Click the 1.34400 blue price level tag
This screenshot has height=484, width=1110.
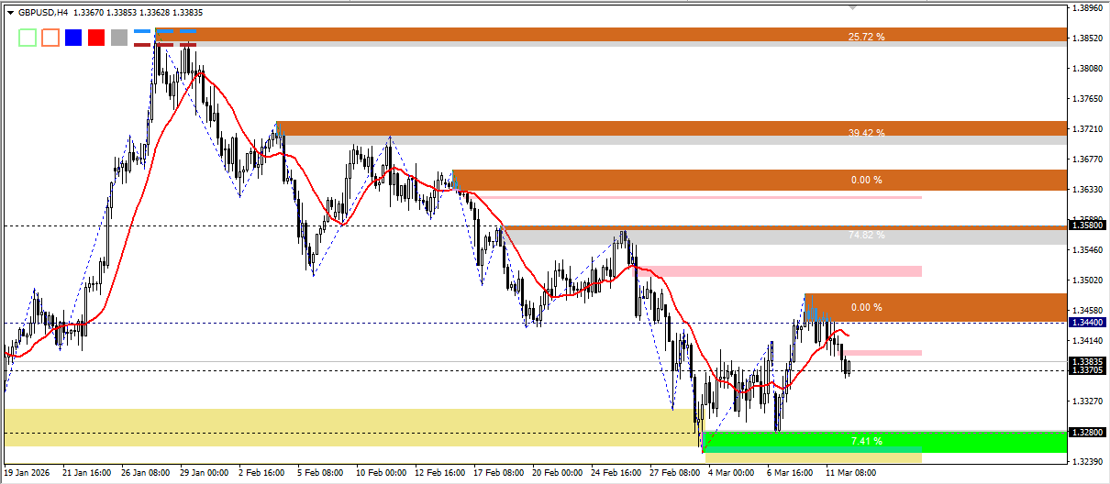coord(1087,322)
